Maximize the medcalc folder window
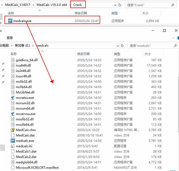 [x=164, y=30]
